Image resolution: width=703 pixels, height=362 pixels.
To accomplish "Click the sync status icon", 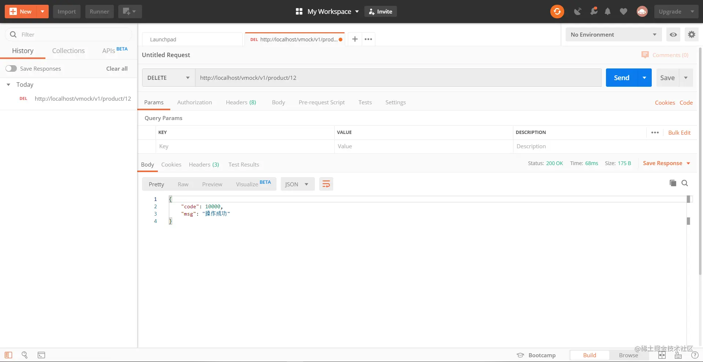I will tap(557, 11).
